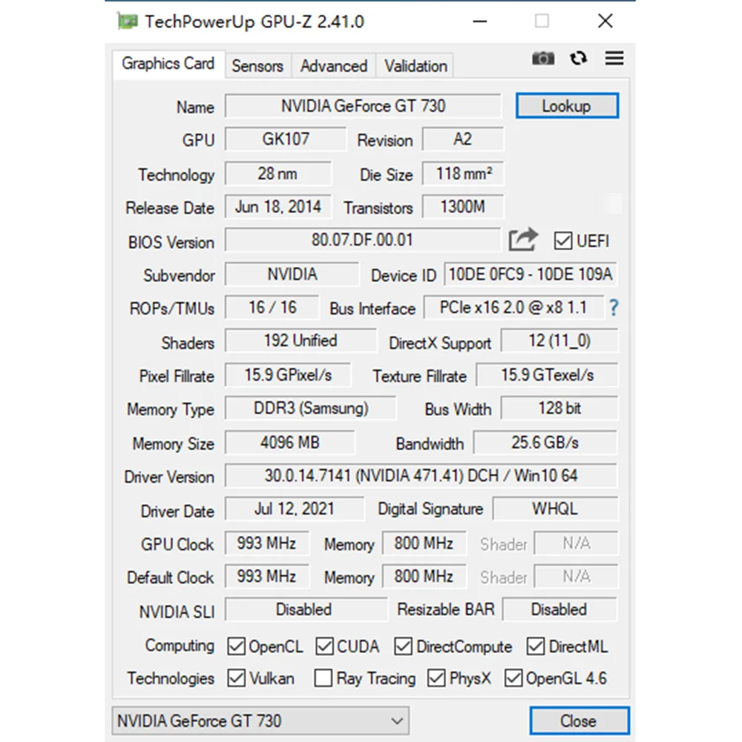Open the Validation tab
742x742 pixels.
pyautogui.click(x=416, y=66)
